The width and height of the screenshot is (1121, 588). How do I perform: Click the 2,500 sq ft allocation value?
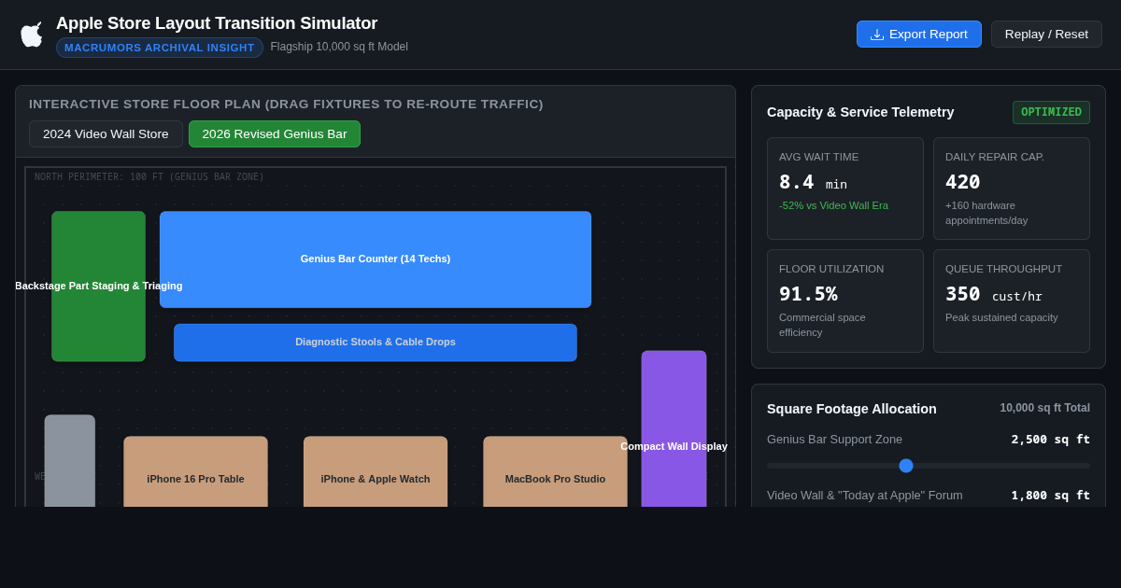pos(1050,440)
